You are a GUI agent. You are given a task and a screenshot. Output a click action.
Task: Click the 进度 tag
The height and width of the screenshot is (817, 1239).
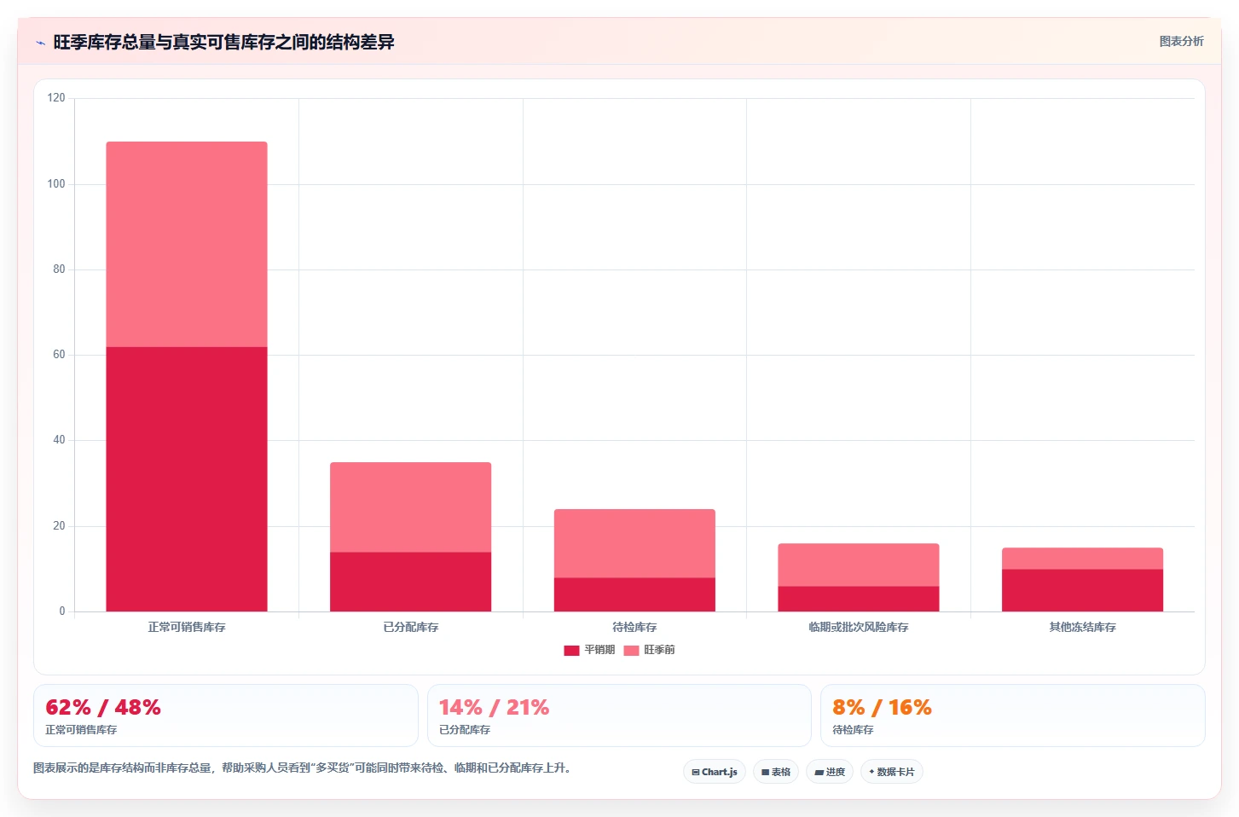(830, 772)
